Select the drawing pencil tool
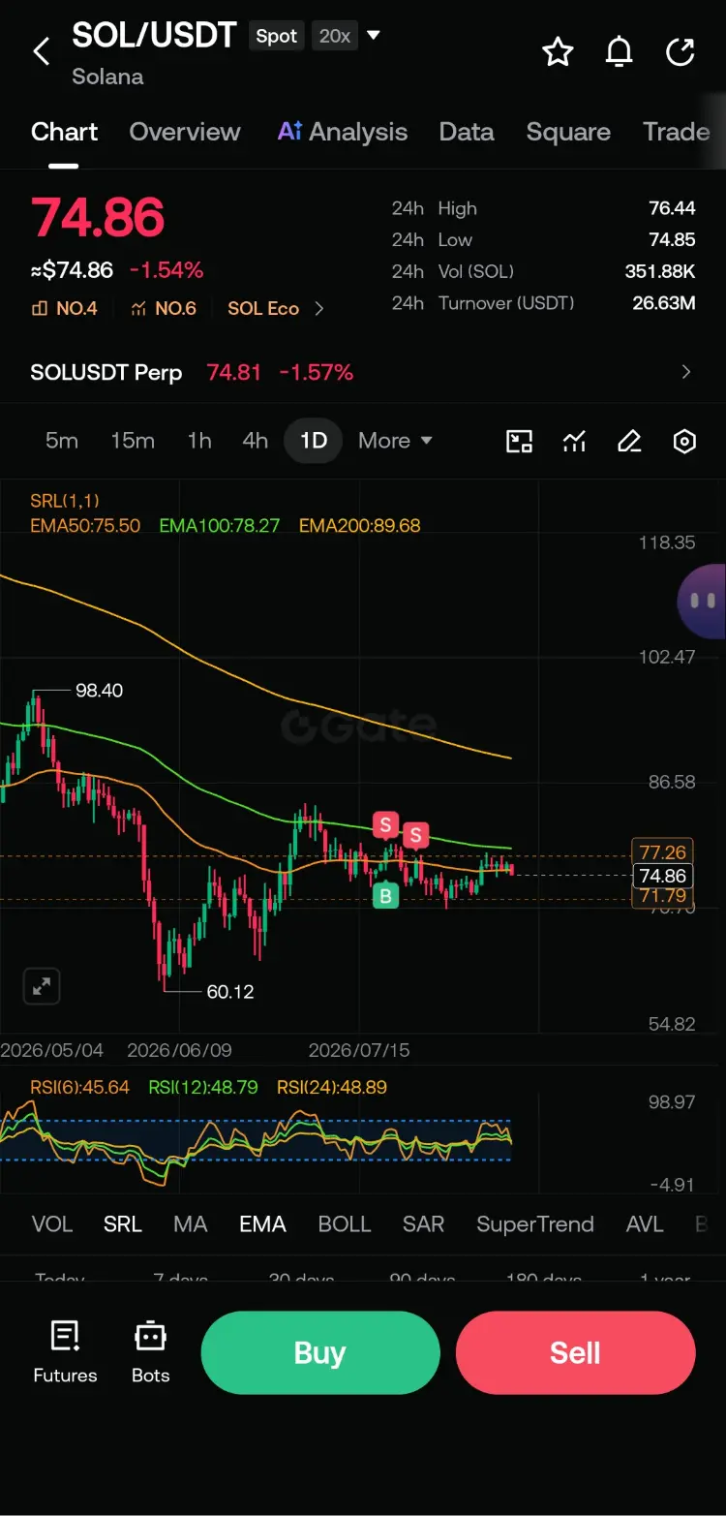Screen dimensions: 726x1516 coord(629,442)
